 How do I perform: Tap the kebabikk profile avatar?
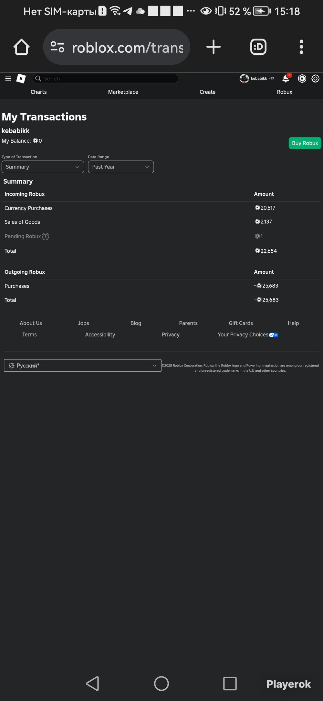coord(244,79)
